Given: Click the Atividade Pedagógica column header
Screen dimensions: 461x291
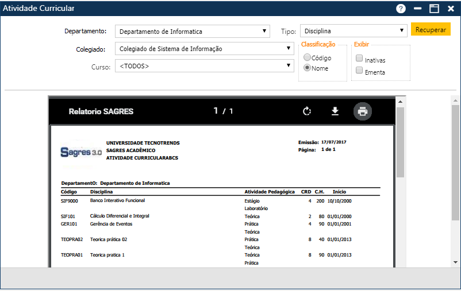Looking at the screenshot, I should [x=270, y=192].
